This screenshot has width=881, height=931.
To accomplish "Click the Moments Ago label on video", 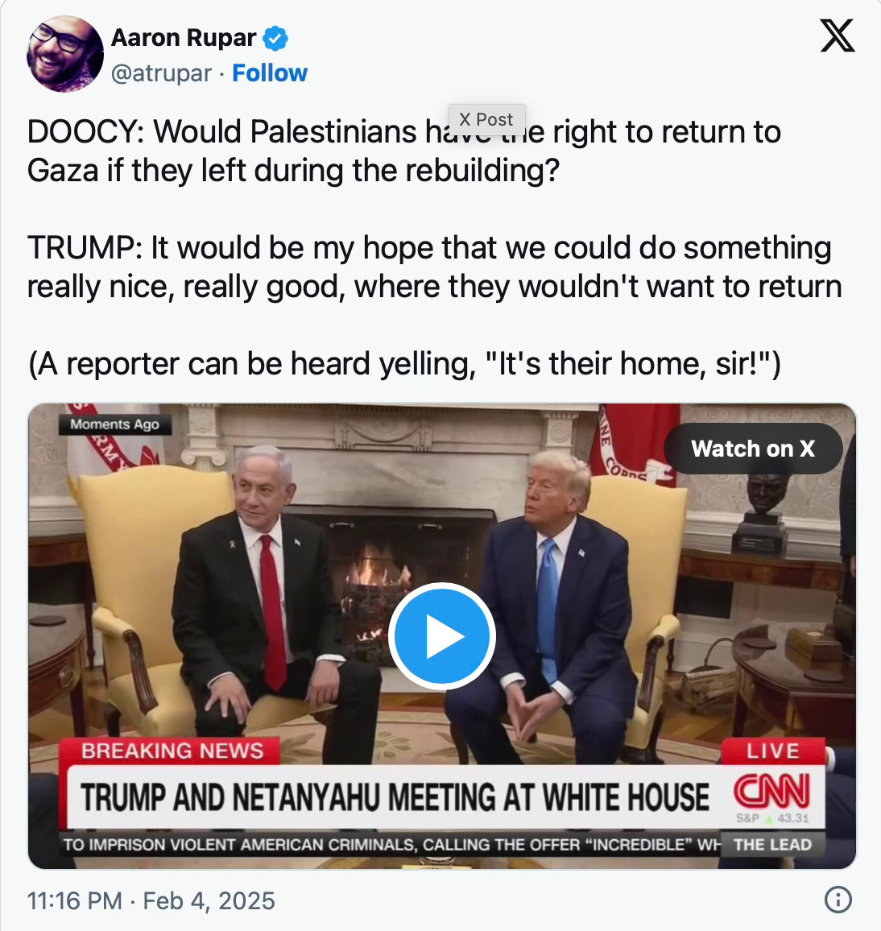I will point(114,424).
